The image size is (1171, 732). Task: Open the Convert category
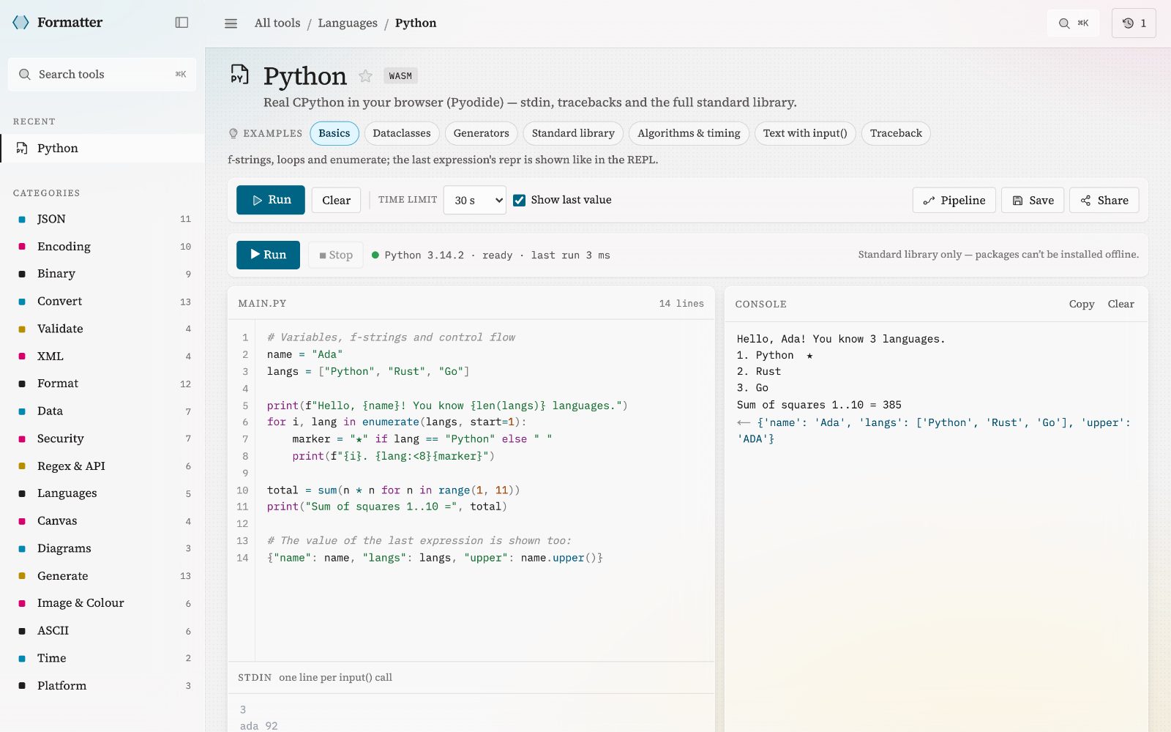(x=102, y=302)
